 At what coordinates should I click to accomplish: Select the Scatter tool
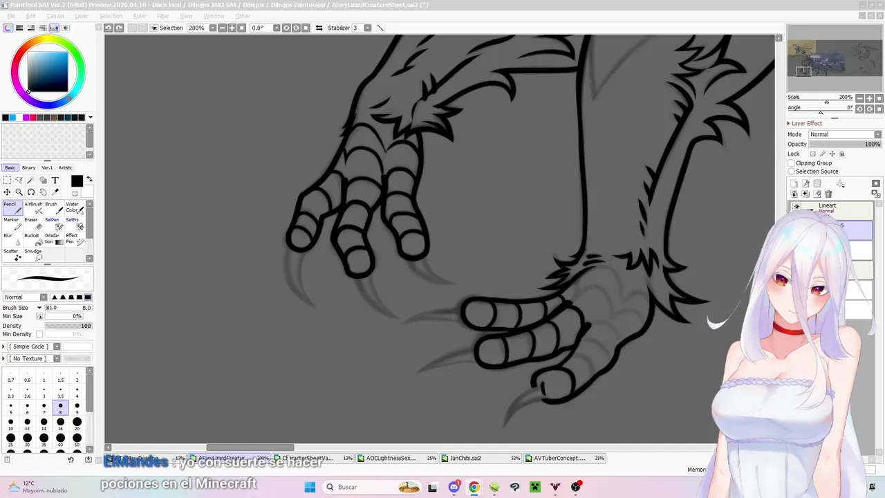coord(13,255)
